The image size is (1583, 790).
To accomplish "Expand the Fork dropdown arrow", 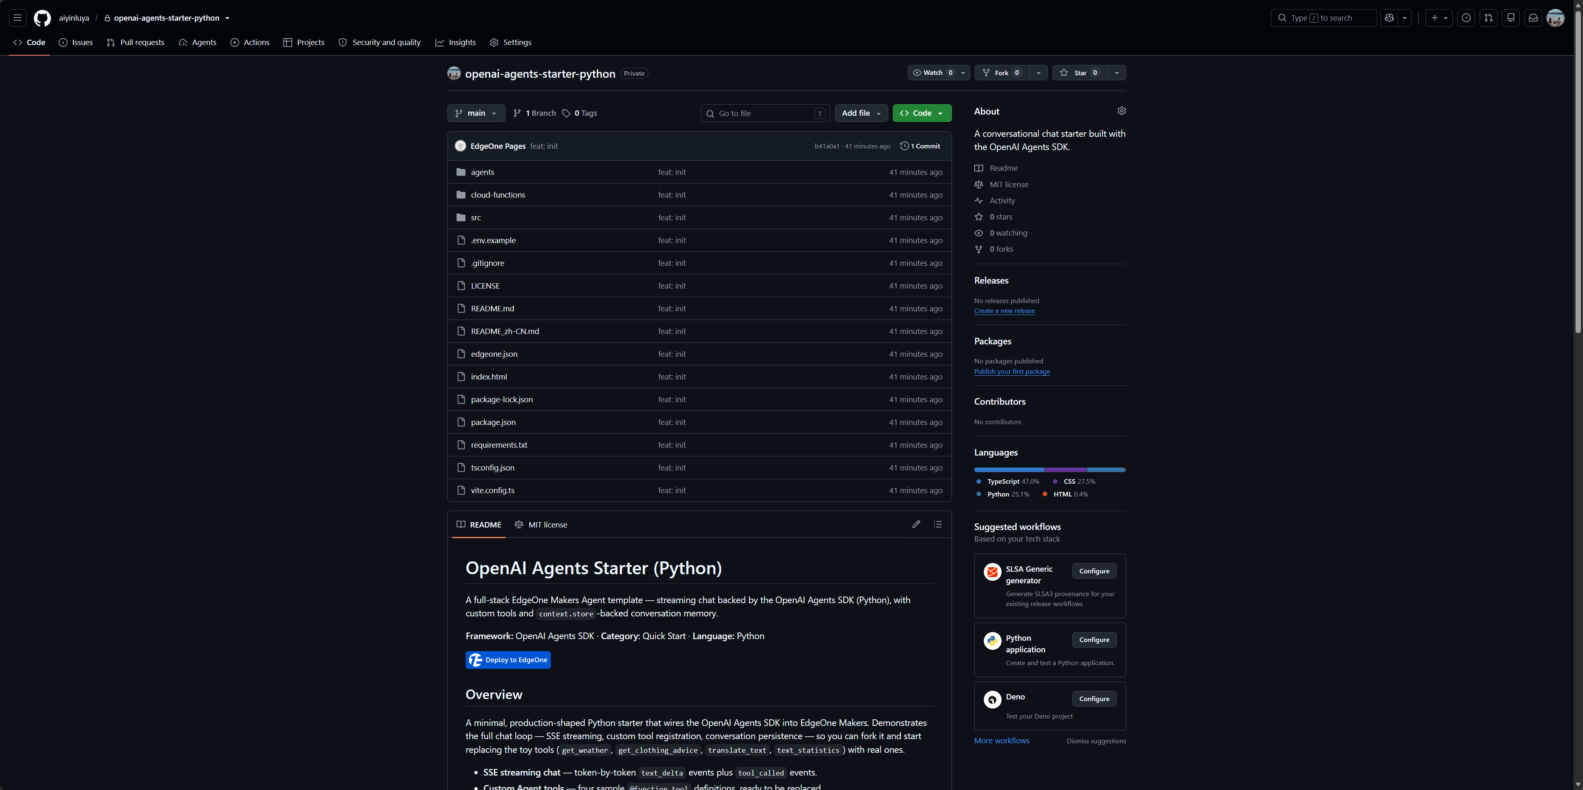I will coord(1038,72).
